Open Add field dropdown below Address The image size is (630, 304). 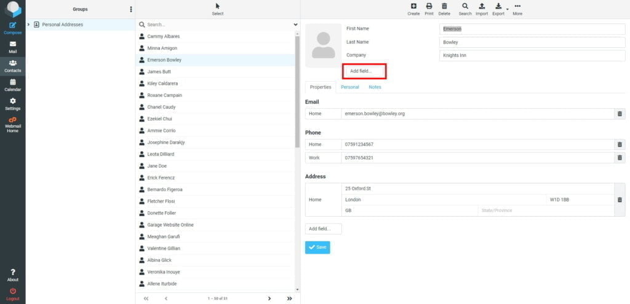coord(324,228)
